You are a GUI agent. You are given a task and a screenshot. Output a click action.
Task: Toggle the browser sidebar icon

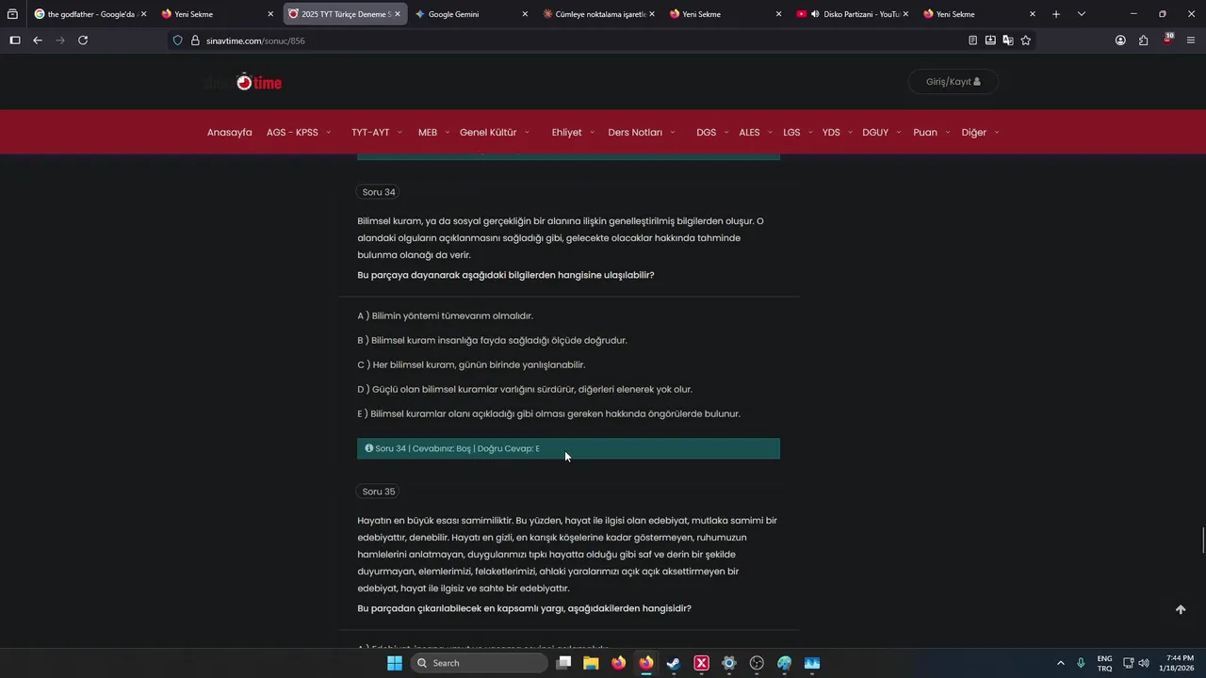(14, 40)
